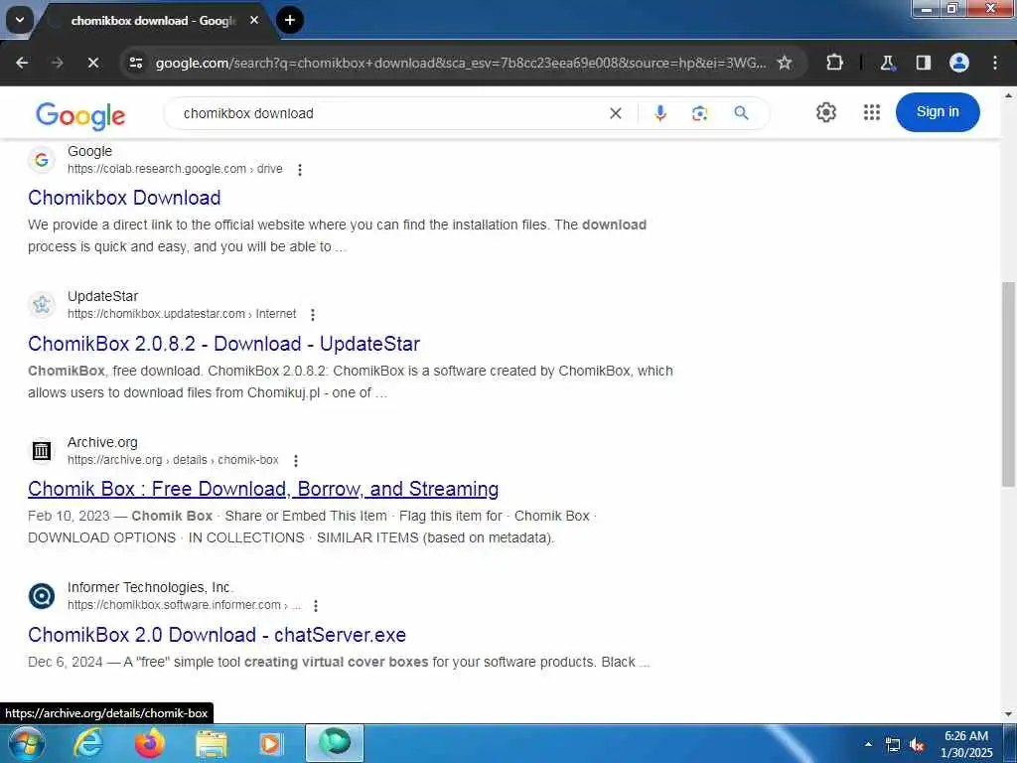Open the Windows Start menu
Image resolution: width=1017 pixels, height=763 pixels.
[x=26, y=743]
